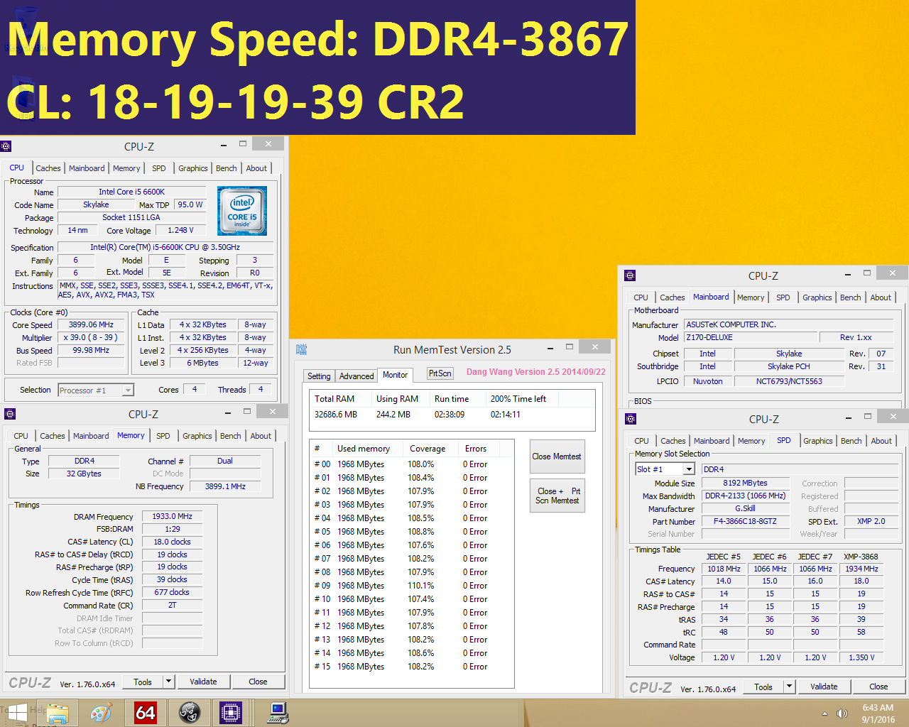Click the Validate button in CPU-Z

(204, 681)
